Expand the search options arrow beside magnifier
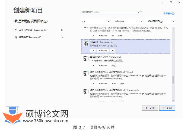Image resolution: width=194 pixels, height=131 pixels. [142, 12]
